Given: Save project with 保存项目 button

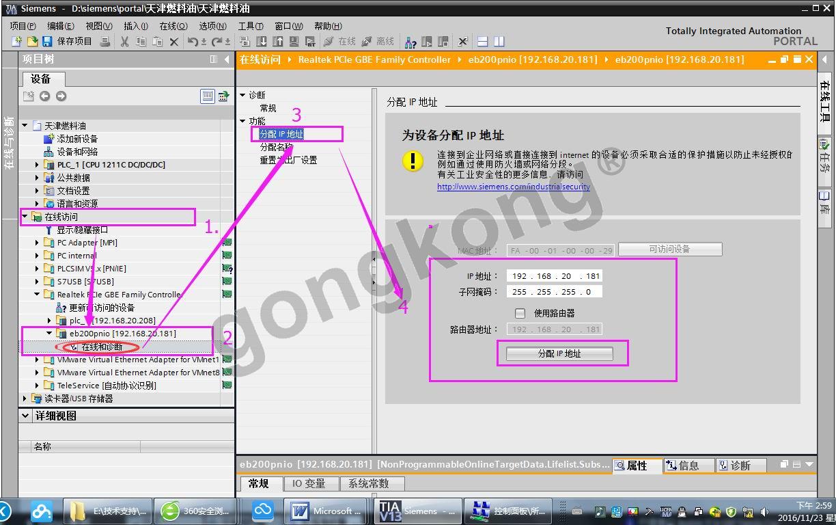Looking at the screenshot, I should tap(67, 42).
